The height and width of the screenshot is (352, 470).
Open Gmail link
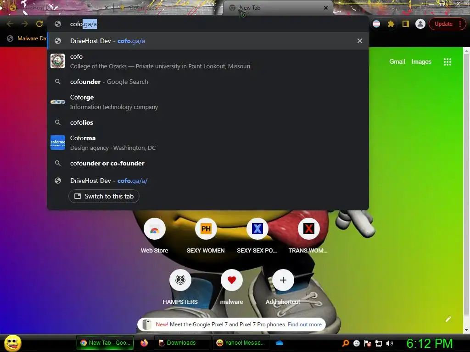tap(397, 62)
